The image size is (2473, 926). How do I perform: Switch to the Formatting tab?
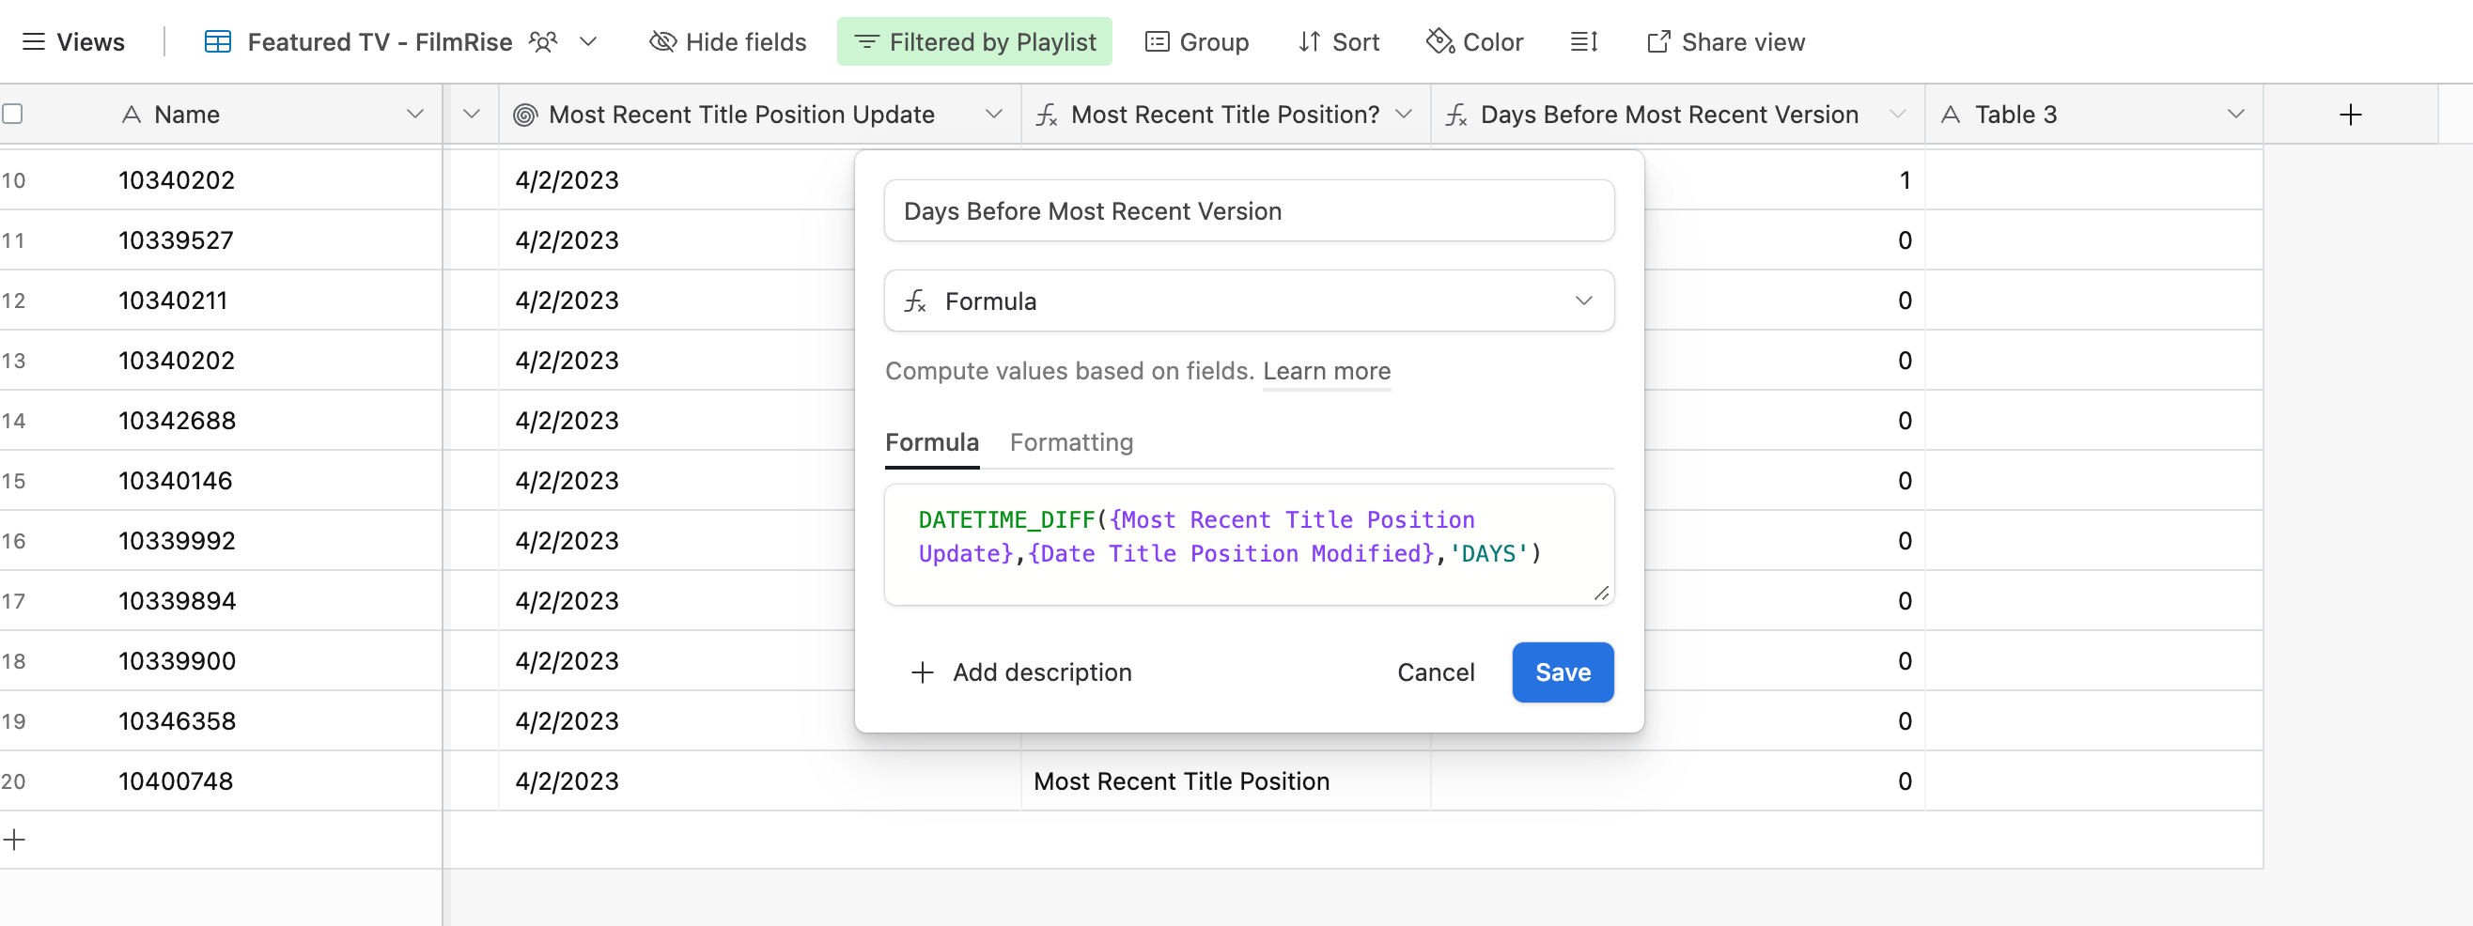pyautogui.click(x=1070, y=442)
